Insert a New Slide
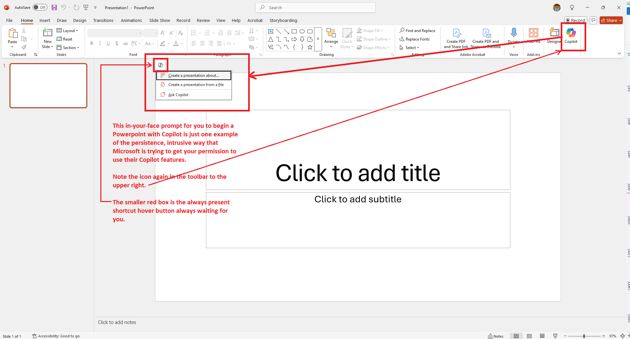Viewport: 630px width, 339px height. coord(48,38)
